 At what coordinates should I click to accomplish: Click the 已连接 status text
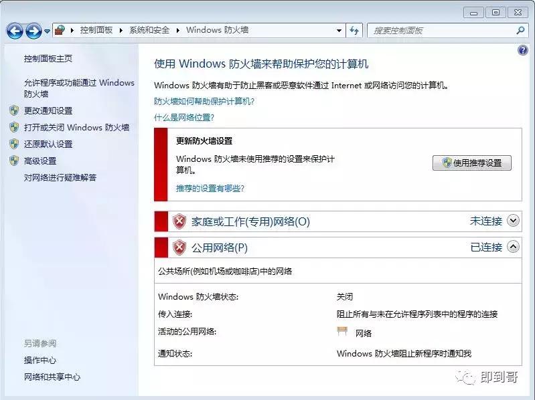(x=486, y=247)
